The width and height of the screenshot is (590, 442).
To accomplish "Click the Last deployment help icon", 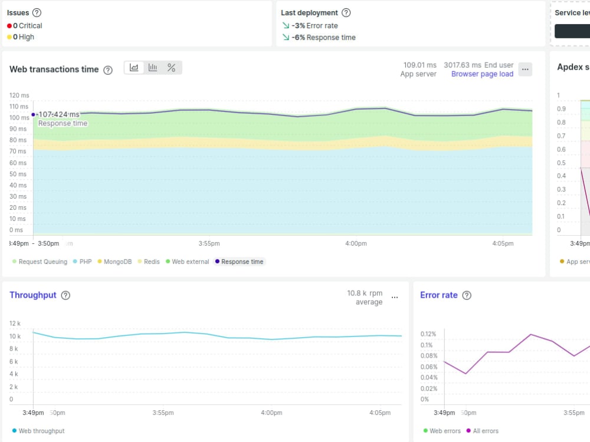I will [346, 12].
